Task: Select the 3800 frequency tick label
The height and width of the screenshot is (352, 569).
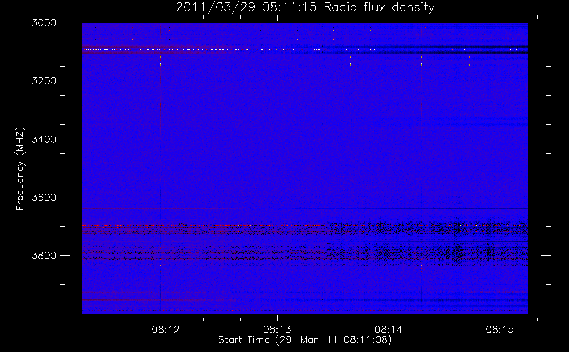Action: coord(44,255)
